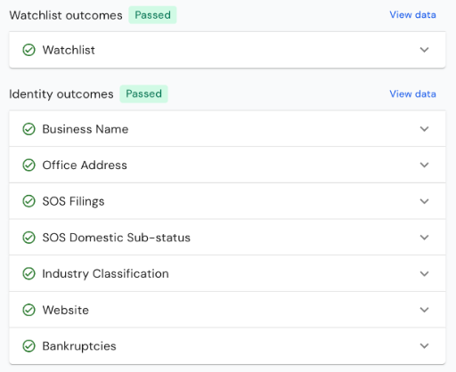Open View data for Watchlist outcomes

[412, 15]
